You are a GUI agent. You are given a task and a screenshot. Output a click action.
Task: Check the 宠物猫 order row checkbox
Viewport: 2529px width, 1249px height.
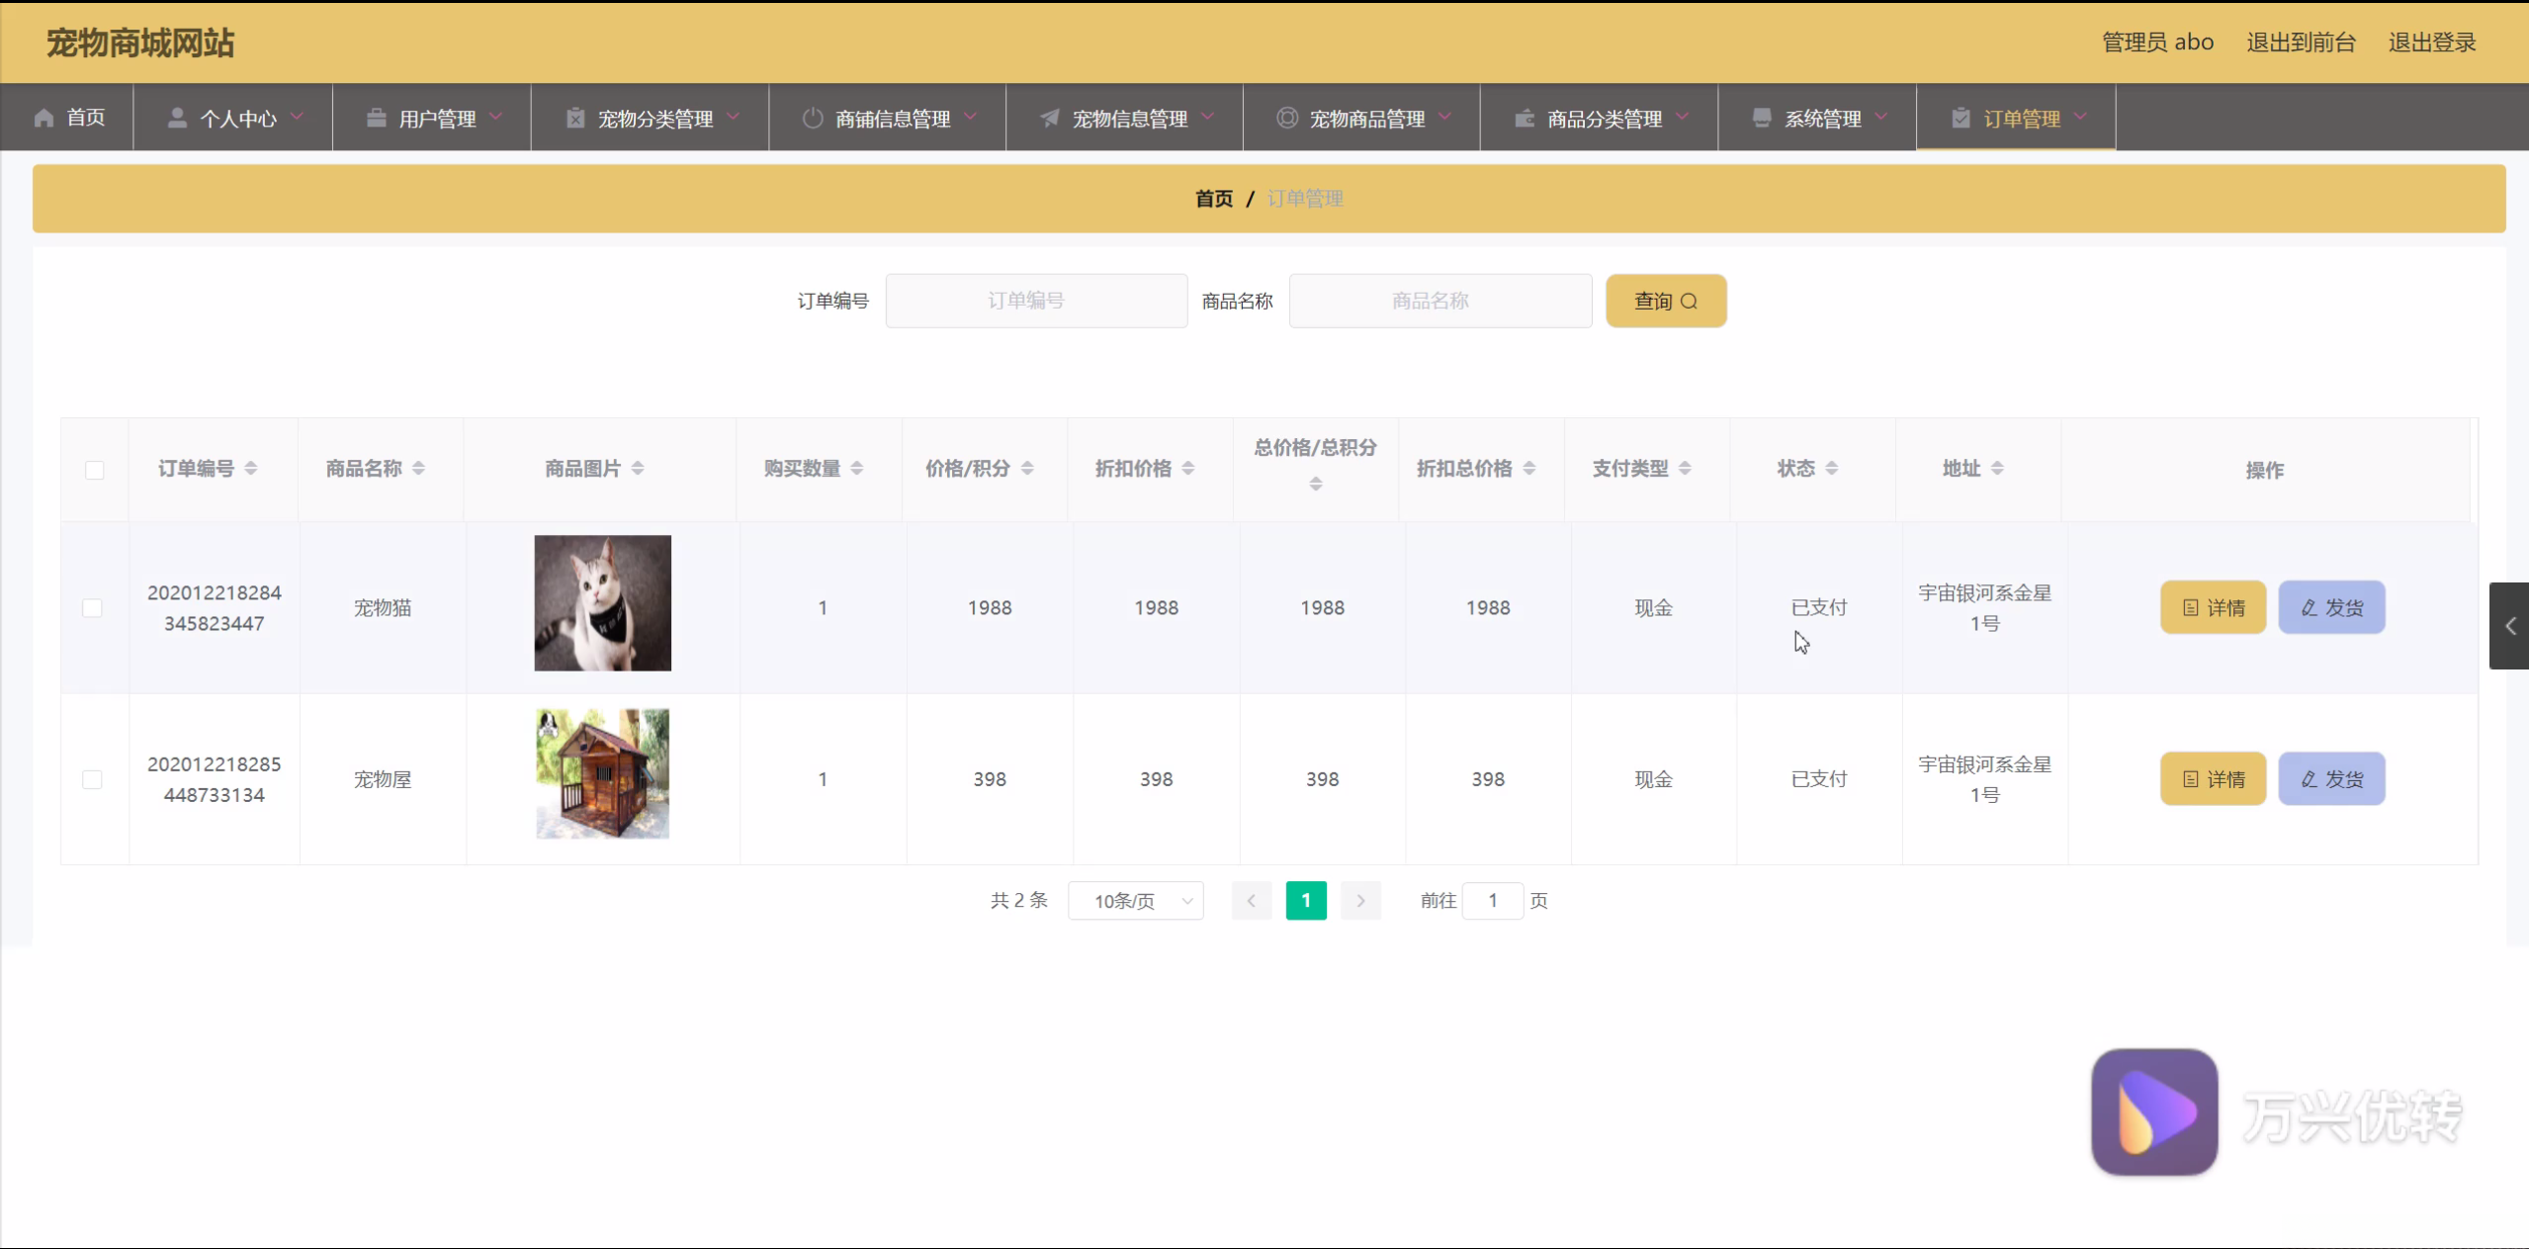pos(93,608)
